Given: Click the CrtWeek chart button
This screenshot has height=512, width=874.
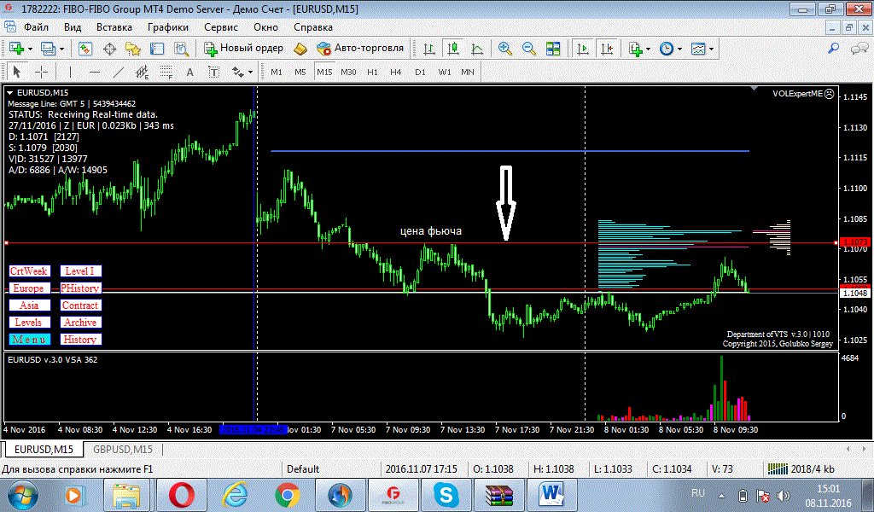Looking at the screenshot, I should point(29,271).
